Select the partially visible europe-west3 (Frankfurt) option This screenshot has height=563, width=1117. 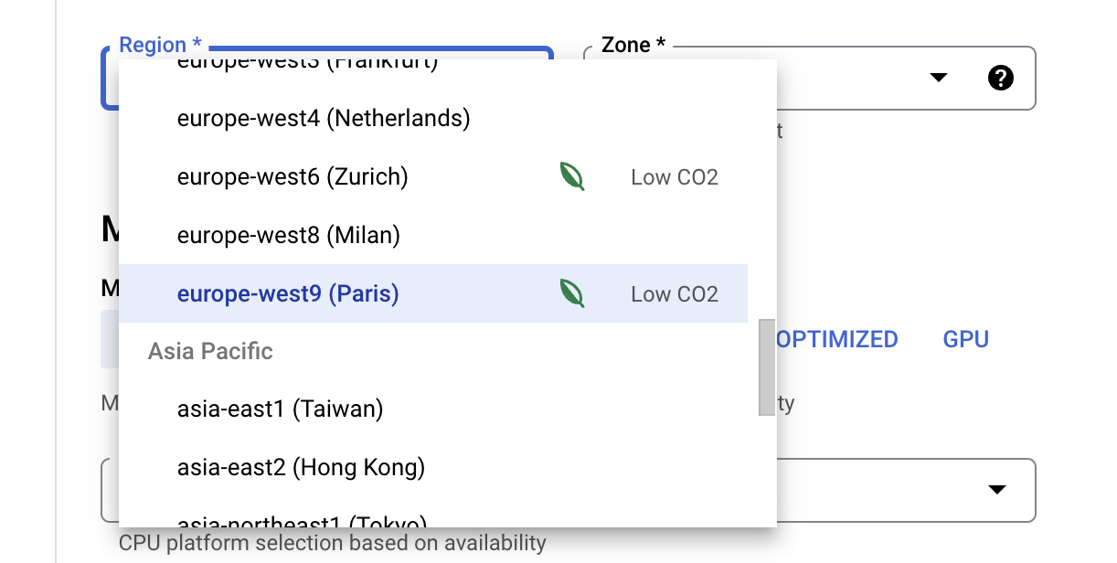click(433, 70)
